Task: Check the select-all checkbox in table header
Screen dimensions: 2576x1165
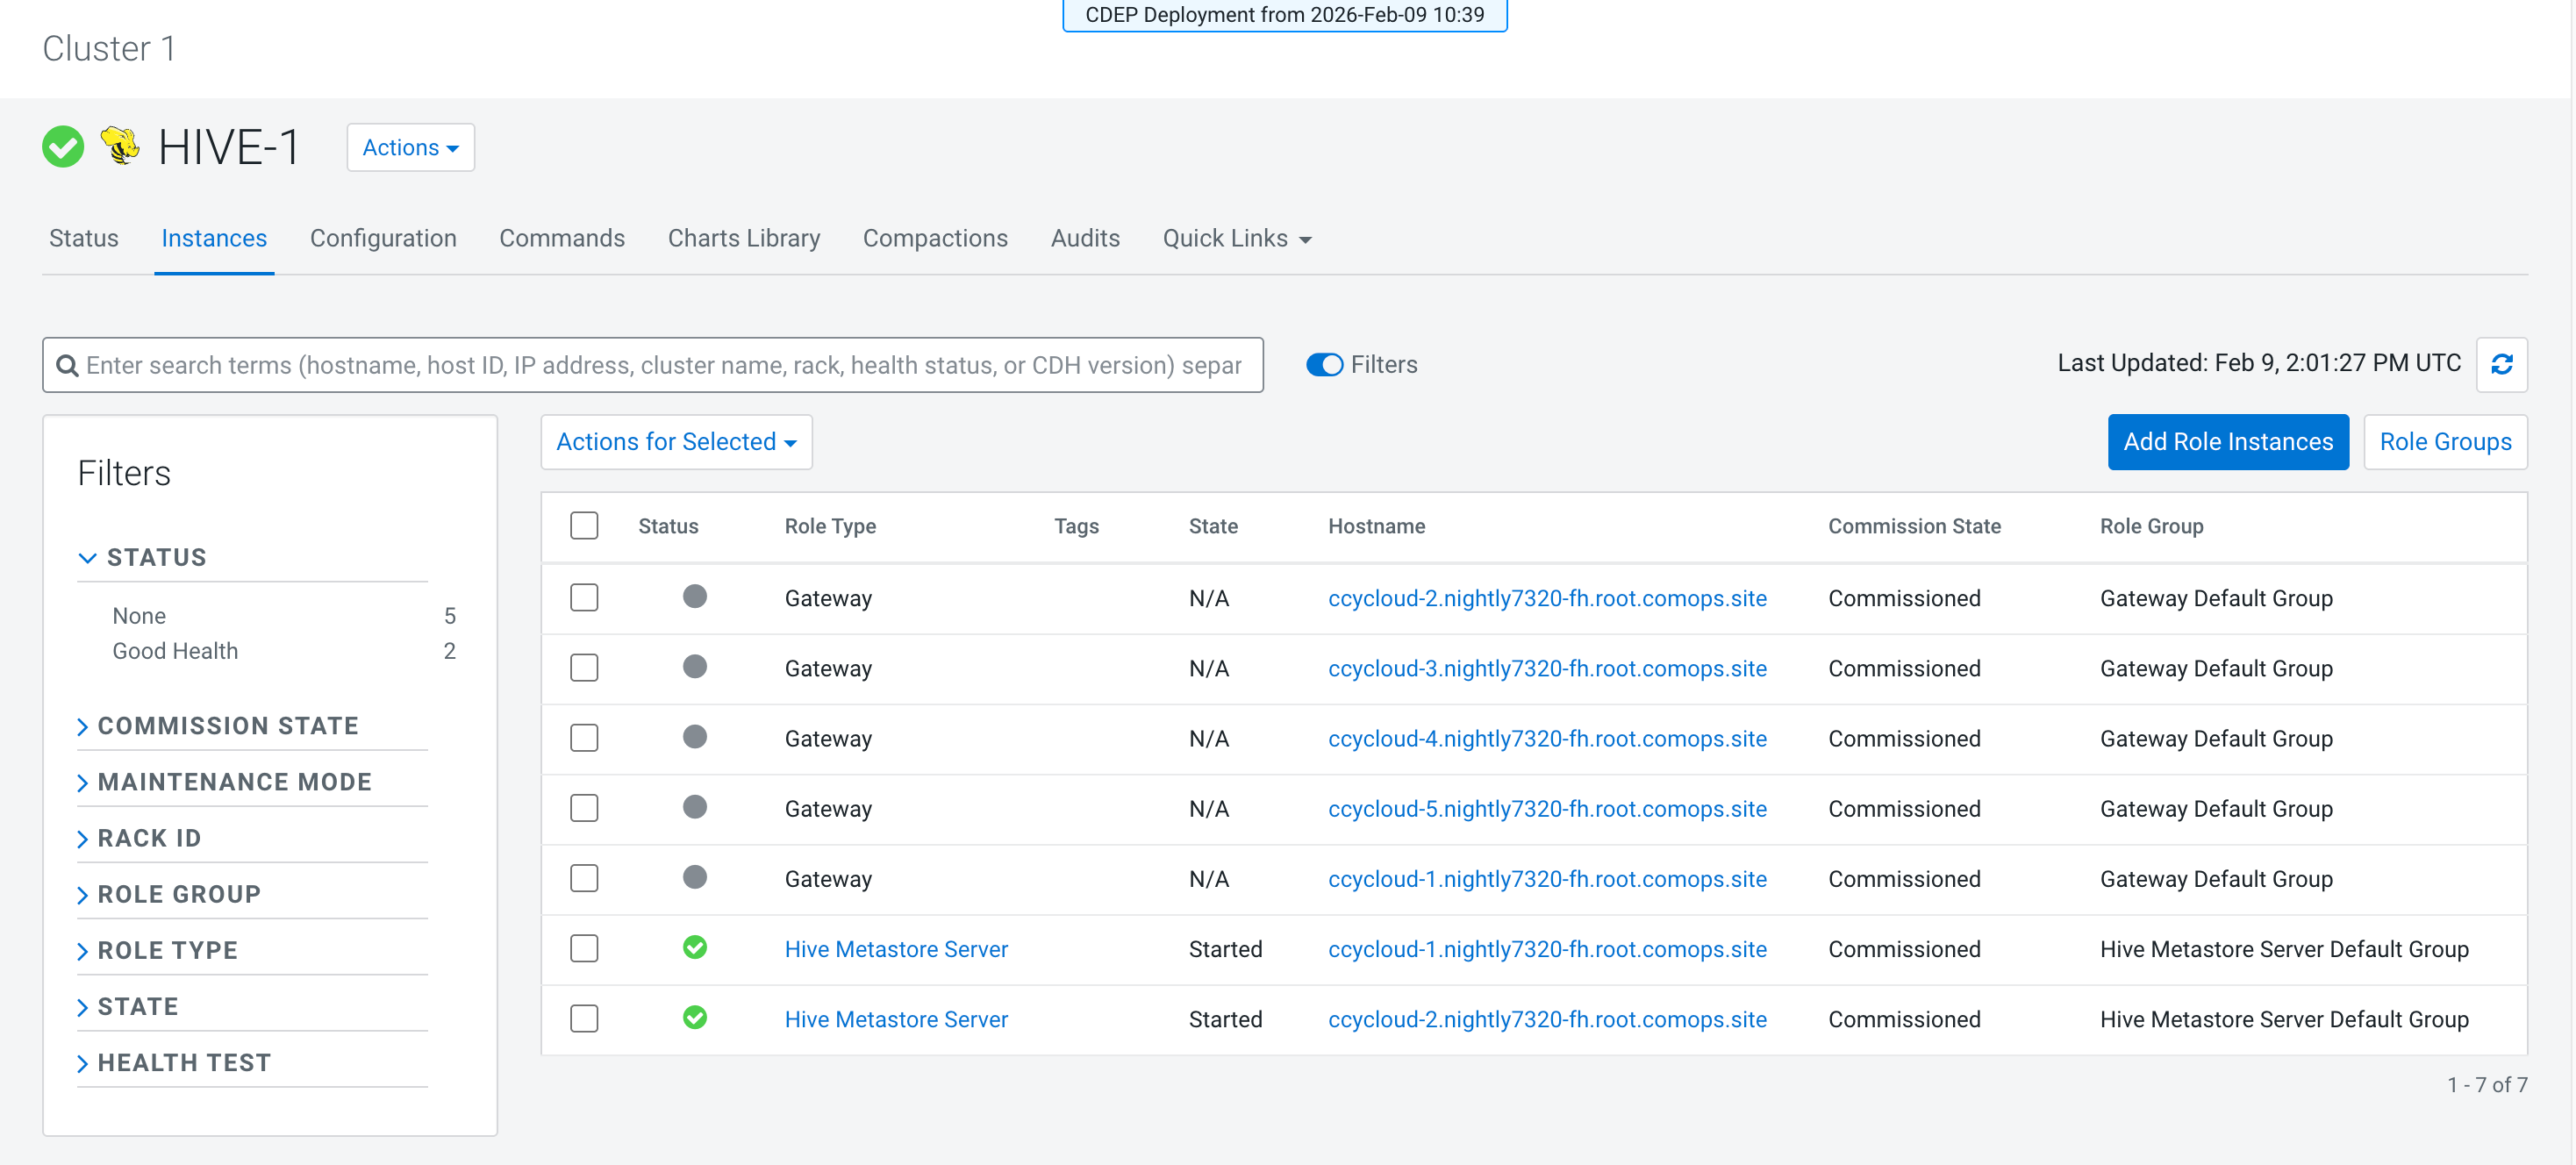Action: (584, 526)
